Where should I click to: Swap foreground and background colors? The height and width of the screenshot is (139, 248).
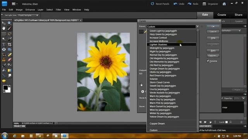click(10, 86)
